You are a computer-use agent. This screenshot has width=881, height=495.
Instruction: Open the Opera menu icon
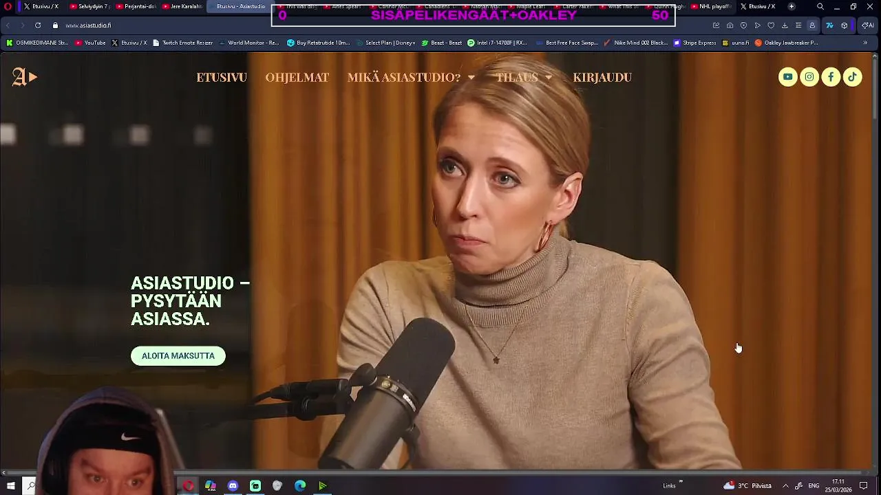pos(8,6)
